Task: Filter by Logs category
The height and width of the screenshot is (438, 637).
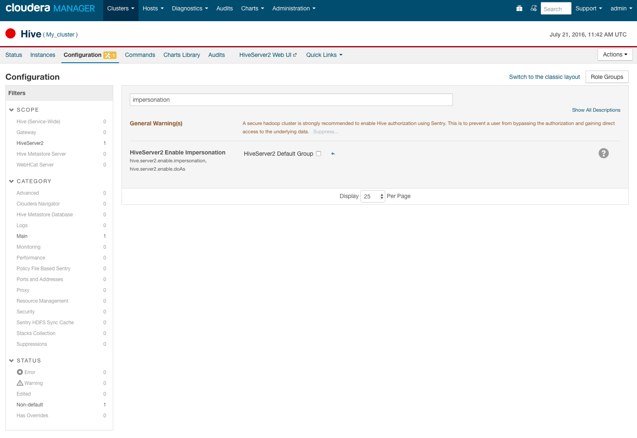Action: pyautogui.click(x=61, y=225)
